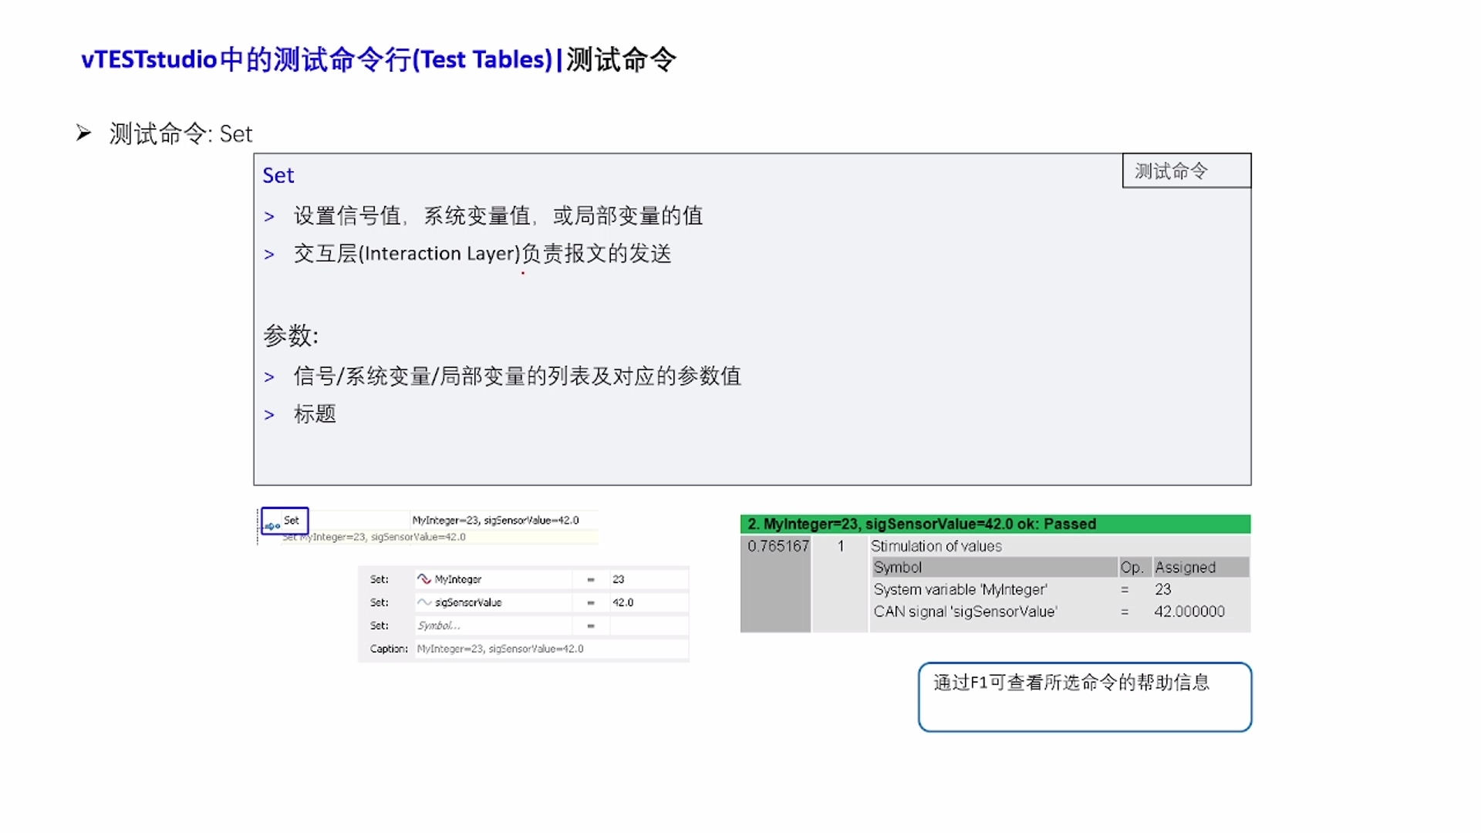Click the 测试命令 label box in the Set panel
This screenshot has height=833, width=1481.
1186,170
